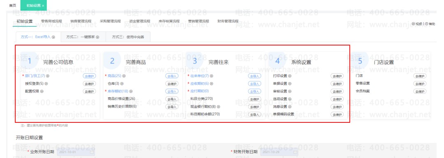Click the 财务开账日期 date field
Image resolution: width=444 pixels, height=158 pixels.
coord(279,152)
